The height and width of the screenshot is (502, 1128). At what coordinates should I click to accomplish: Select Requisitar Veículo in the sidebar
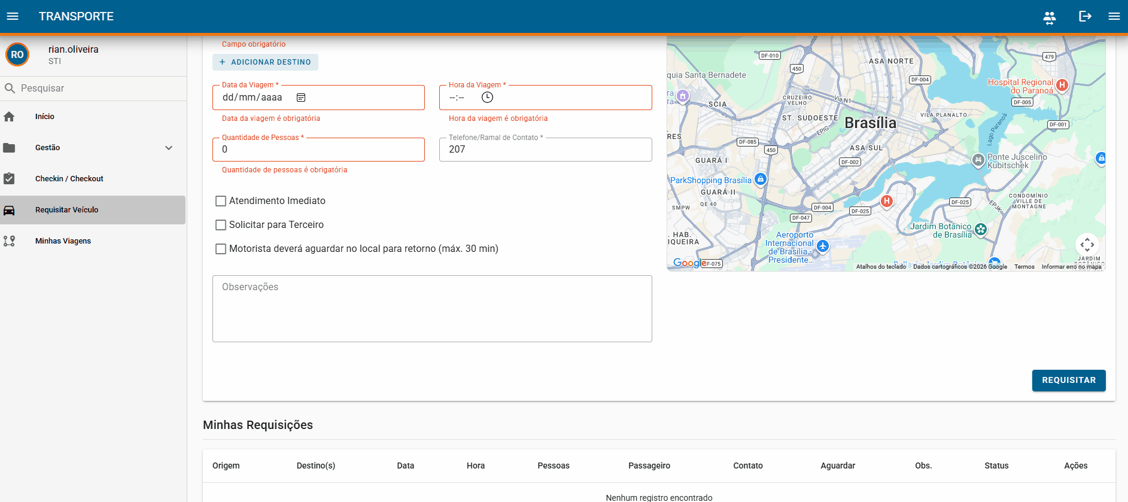coord(93,210)
